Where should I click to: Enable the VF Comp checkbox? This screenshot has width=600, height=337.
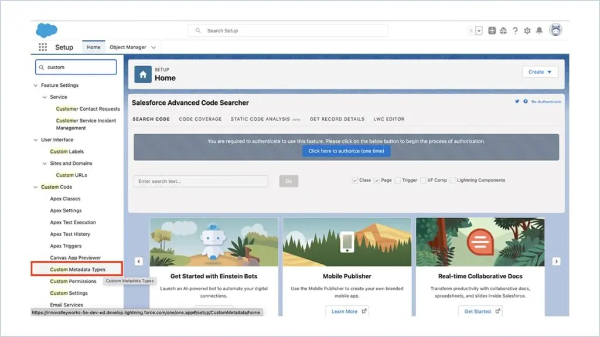tap(423, 181)
